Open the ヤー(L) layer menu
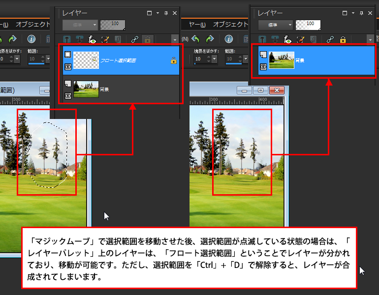The width and height of the screenshot is (379, 295). click(197, 25)
